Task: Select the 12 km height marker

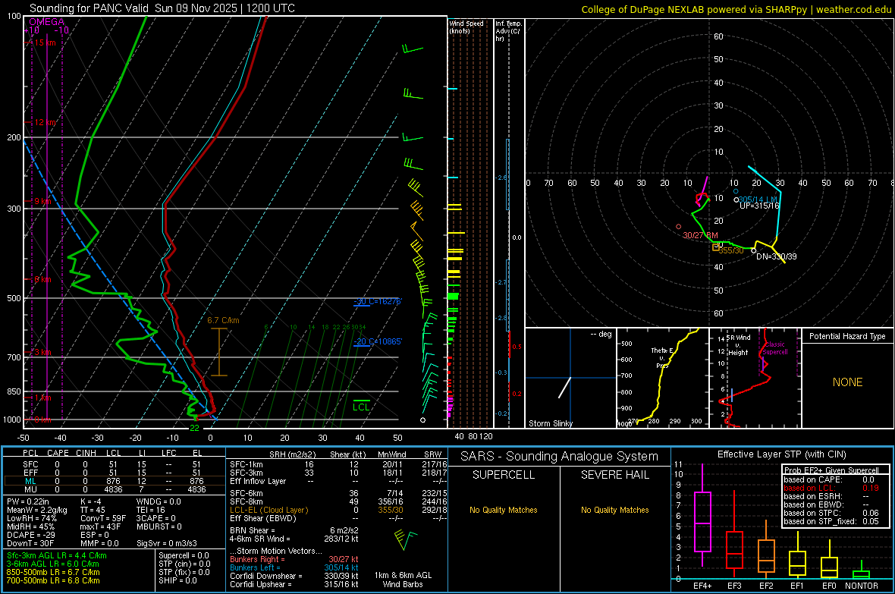Action: pyautogui.click(x=45, y=122)
